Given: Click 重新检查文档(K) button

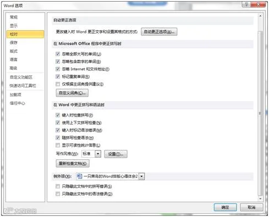Looking at the screenshot, I should 73,164.
